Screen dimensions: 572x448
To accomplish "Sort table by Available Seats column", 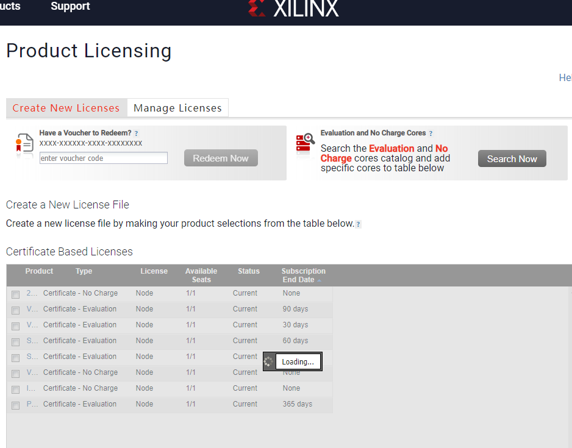I will click(x=201, y=276).
